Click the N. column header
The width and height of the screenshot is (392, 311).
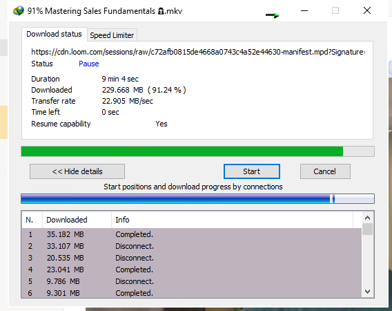coord(32,220)
